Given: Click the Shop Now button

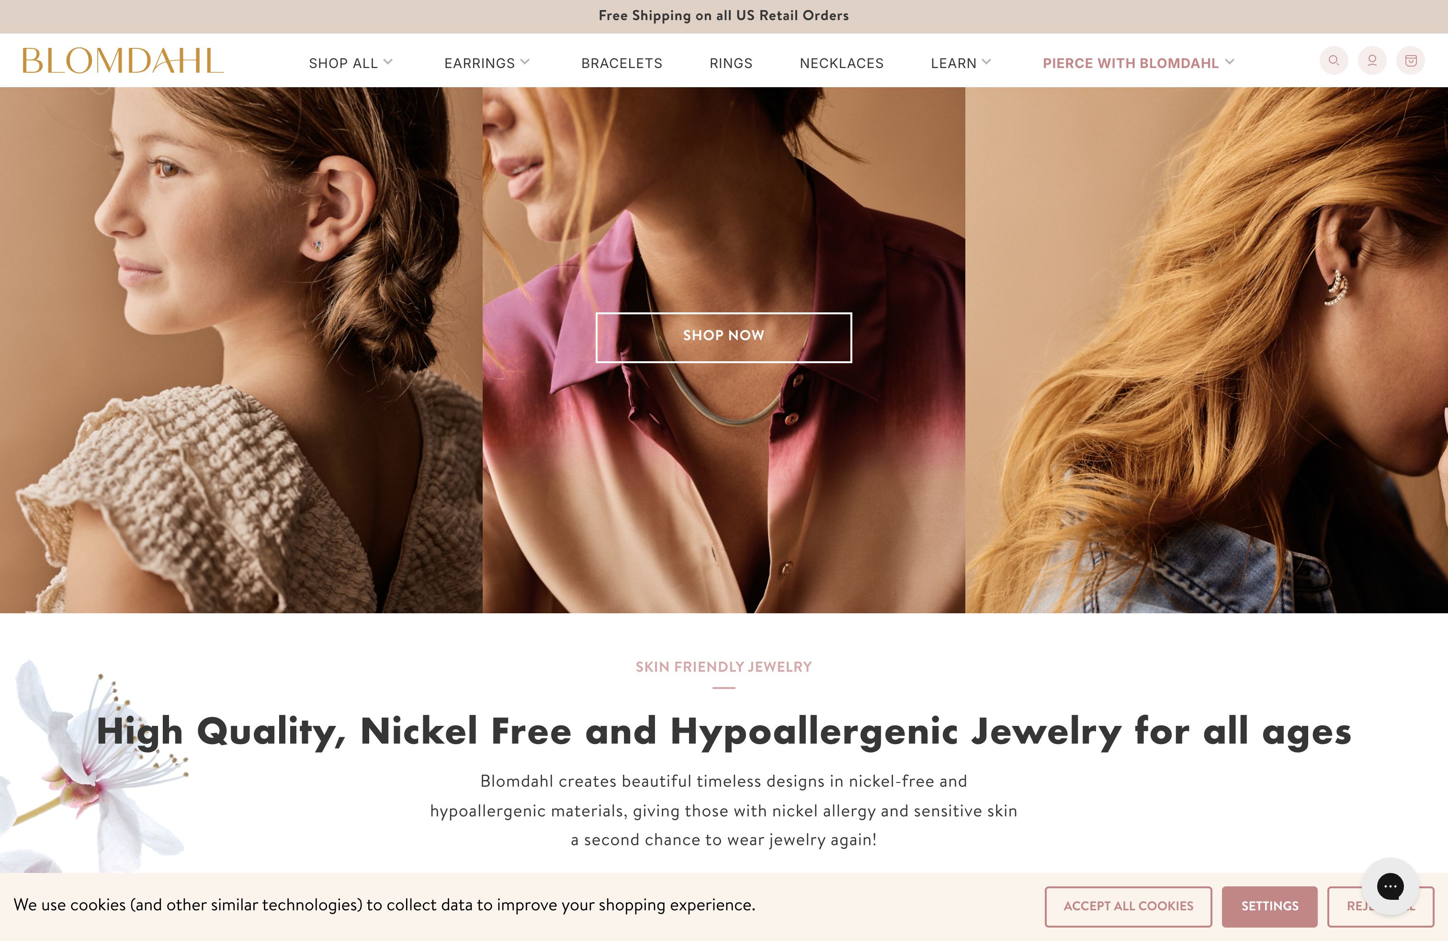Looking at the screenshot, I should click(x=724, y=337).
